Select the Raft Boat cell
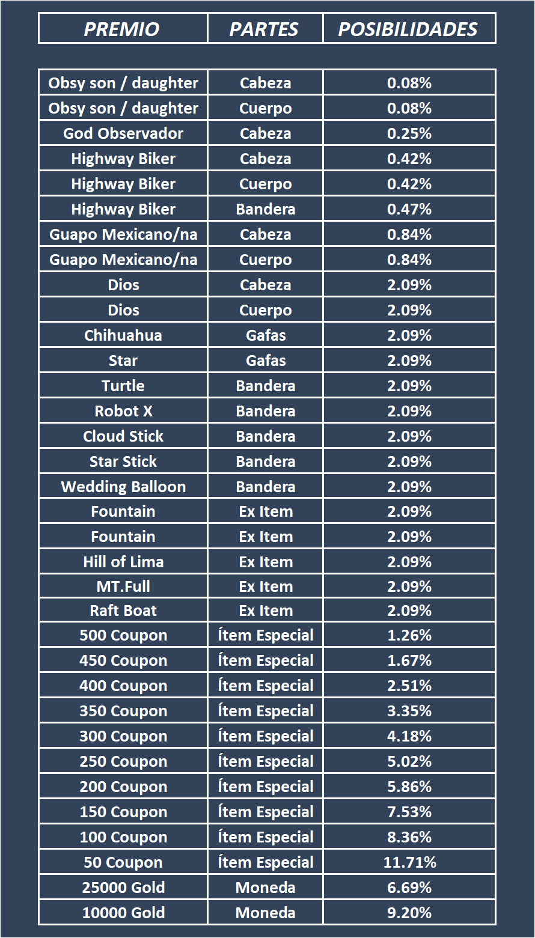The height and width of the screenshot is (938, 535). pos(123,611)
